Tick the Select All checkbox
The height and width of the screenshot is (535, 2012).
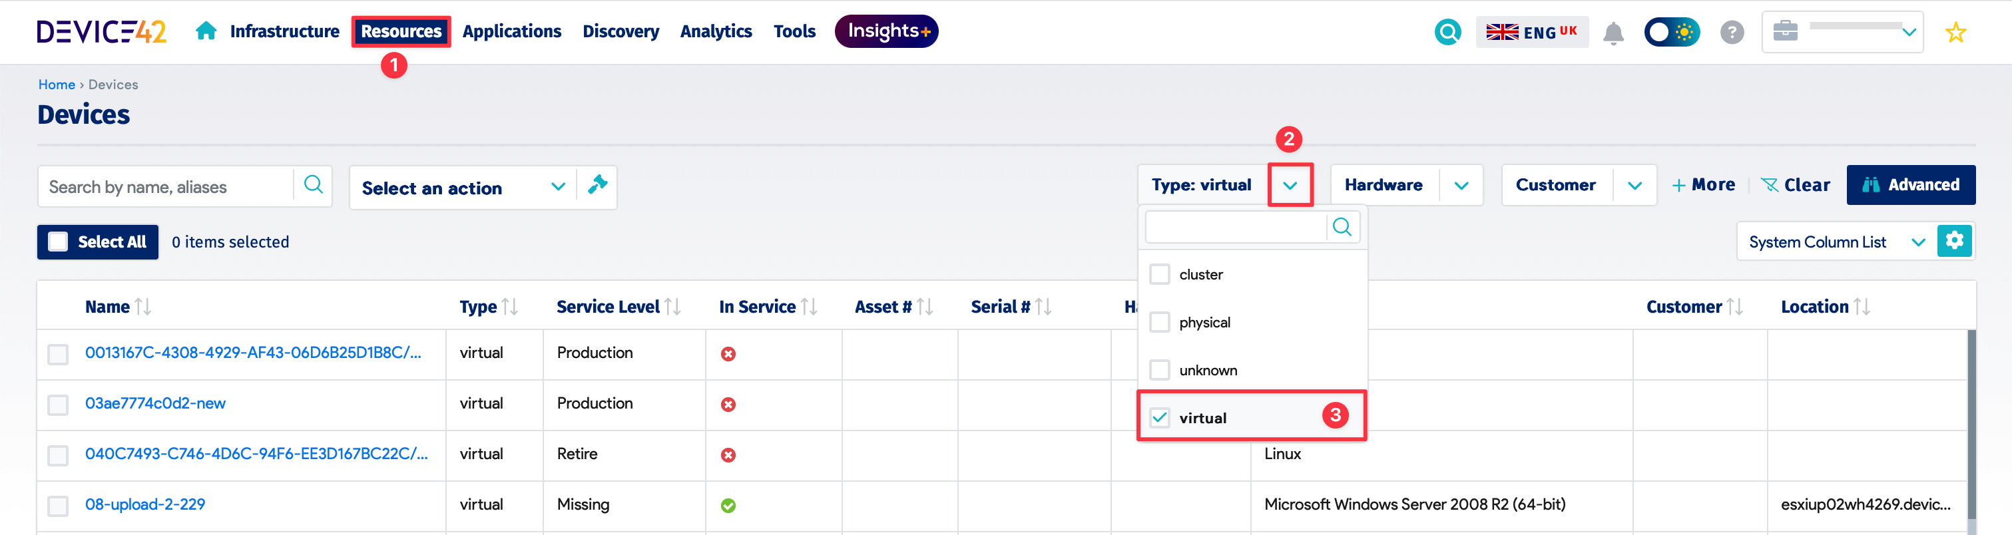tap(58, 242)
